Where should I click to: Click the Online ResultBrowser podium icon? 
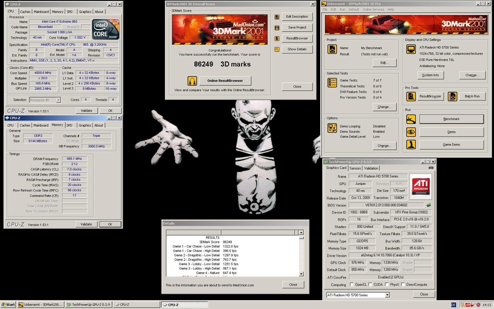click(x=192, y=81)
